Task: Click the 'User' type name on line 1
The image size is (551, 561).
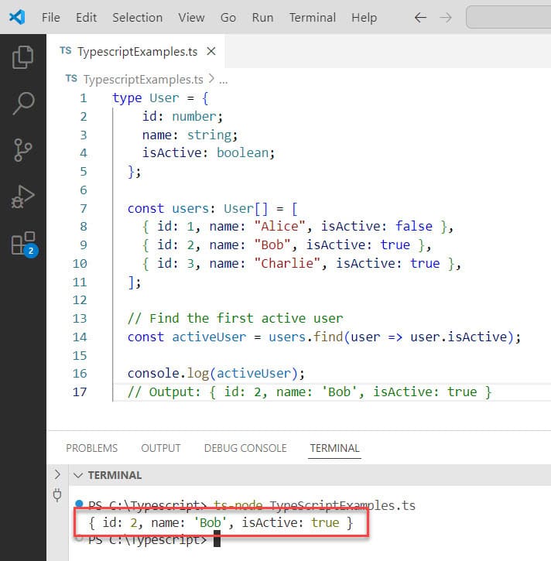Action: pos(164,98)
